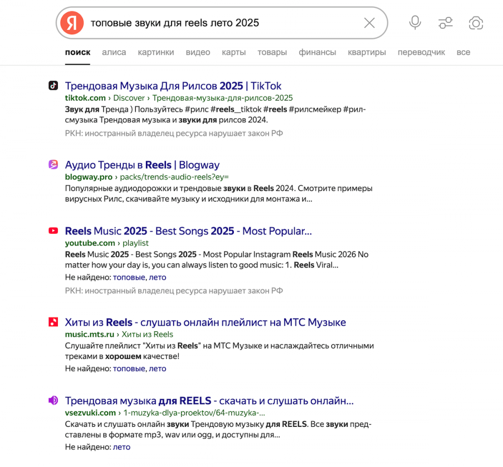This screenshot has width=503, height=467.
Task: Click лето under the YouTube result's Не найдено
Action: pyautogui.click(x=157, y=277)
